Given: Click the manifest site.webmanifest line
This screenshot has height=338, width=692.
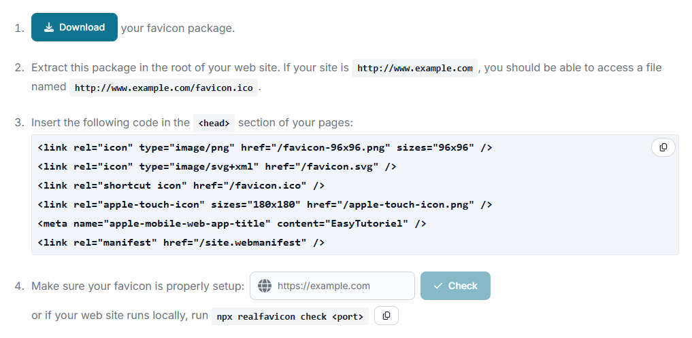Looking at the screenshot, I should coord(181,242).
